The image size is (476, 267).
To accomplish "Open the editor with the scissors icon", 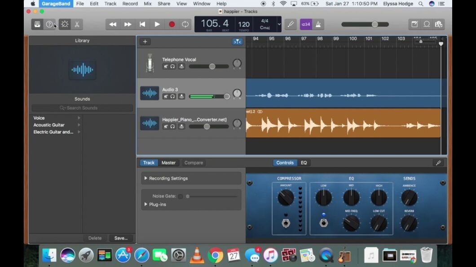I will (77, 24).
